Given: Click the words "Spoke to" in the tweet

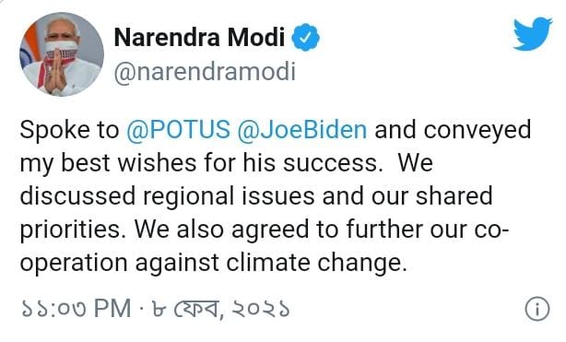Looking at the screenshot, I should [69, 130].
